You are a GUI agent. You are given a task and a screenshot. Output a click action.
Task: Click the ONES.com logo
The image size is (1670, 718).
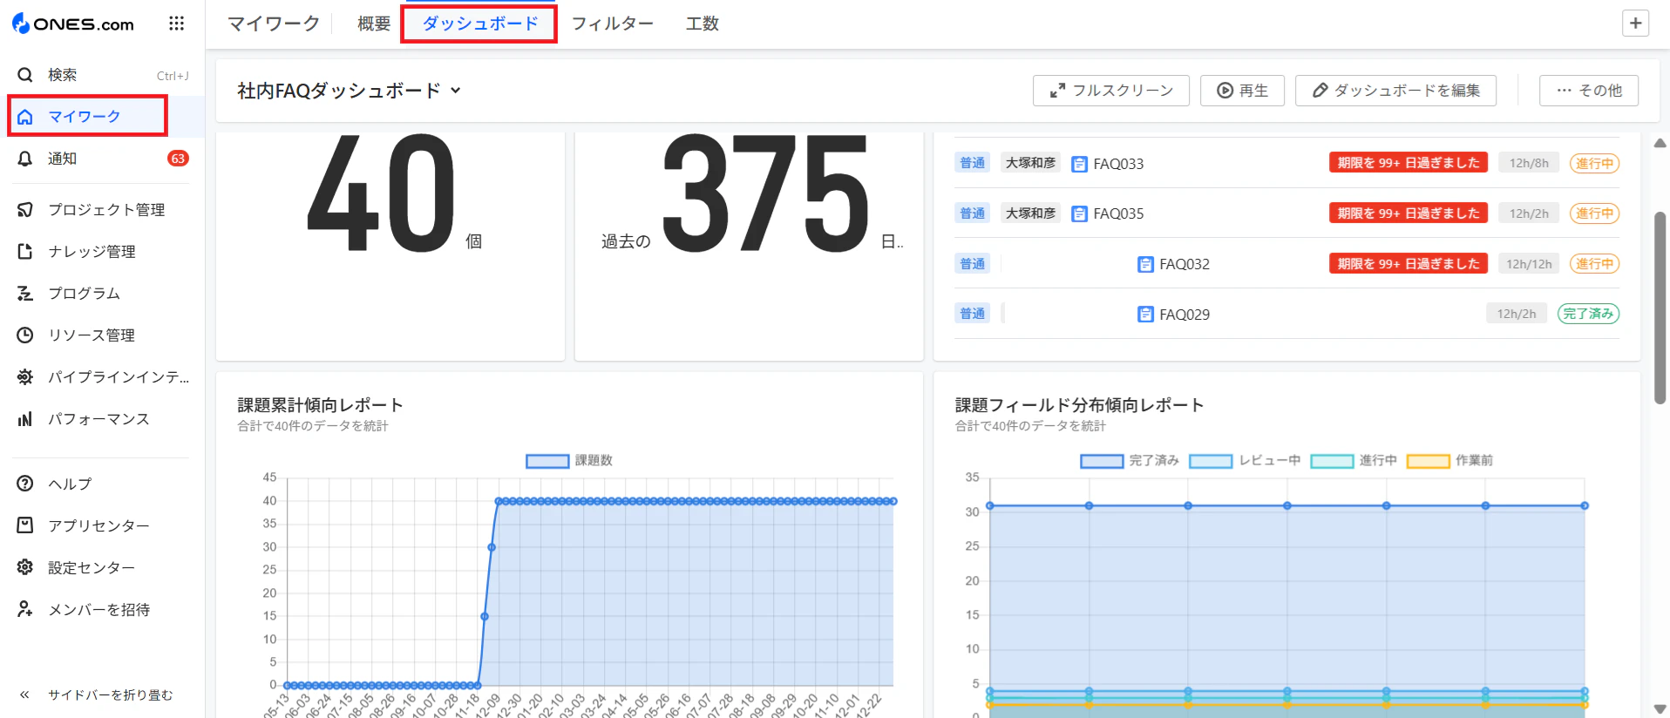coord(73,24)
